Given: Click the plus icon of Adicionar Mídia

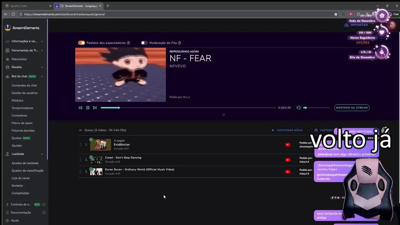Looking at the screenshot, I should (273, 130).
